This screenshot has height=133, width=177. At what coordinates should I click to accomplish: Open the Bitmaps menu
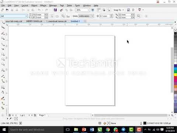(x=53, y=6)
